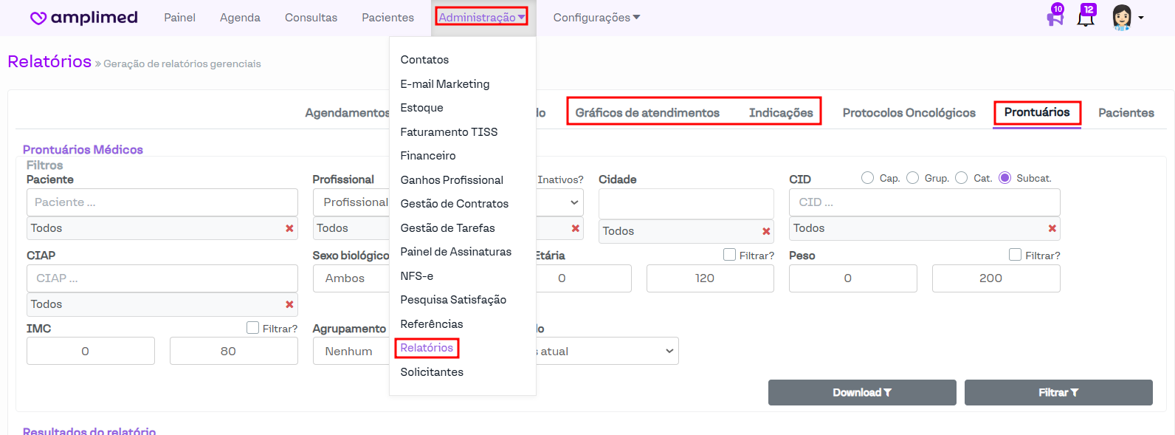The width and height of the screenshot is (1175, 435).
Task: Click the amplimed heart logo
Action: click(38, 18)
